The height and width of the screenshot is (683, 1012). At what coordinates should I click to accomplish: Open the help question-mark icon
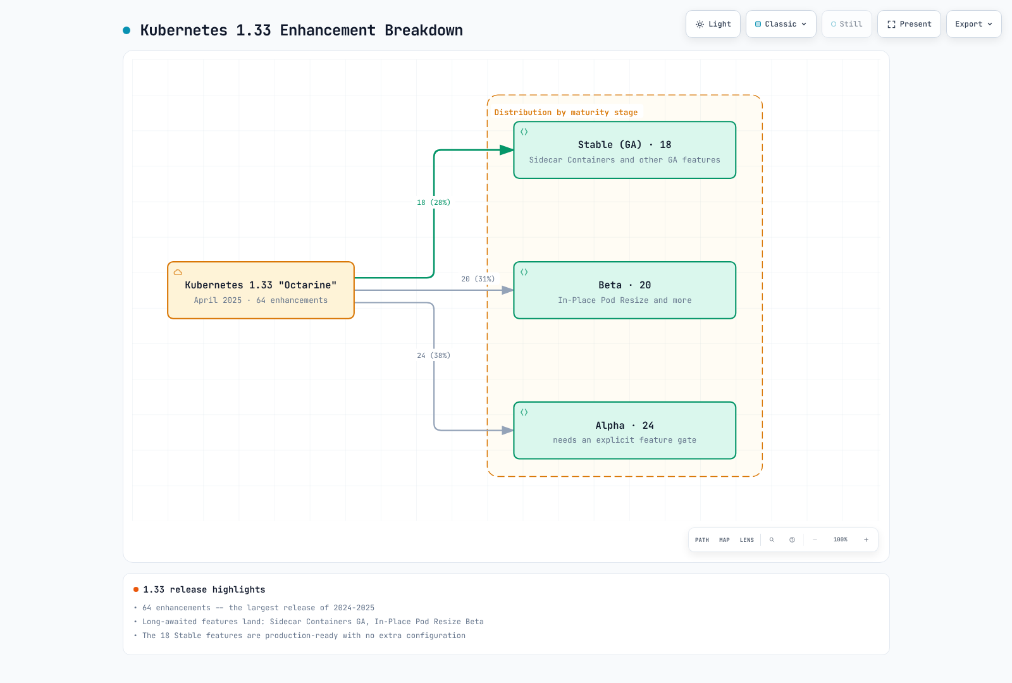click(792, 540)
